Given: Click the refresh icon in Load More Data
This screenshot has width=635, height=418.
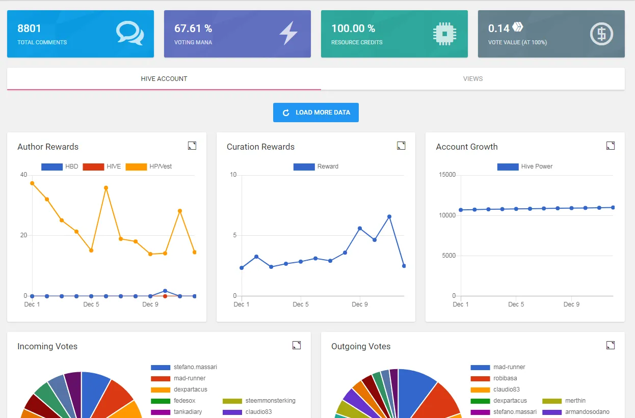Looking at the screenshot, I should [x=286, y=113].
